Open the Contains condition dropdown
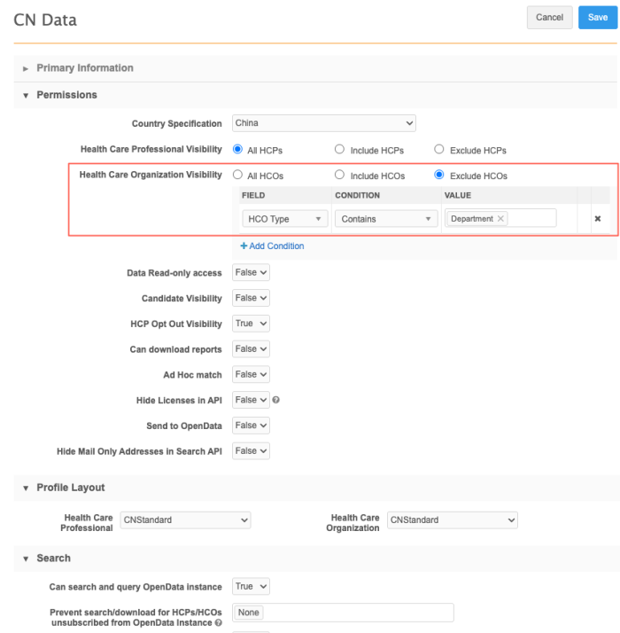This screenshot has height=633, width=620. [x=385, y=219]
